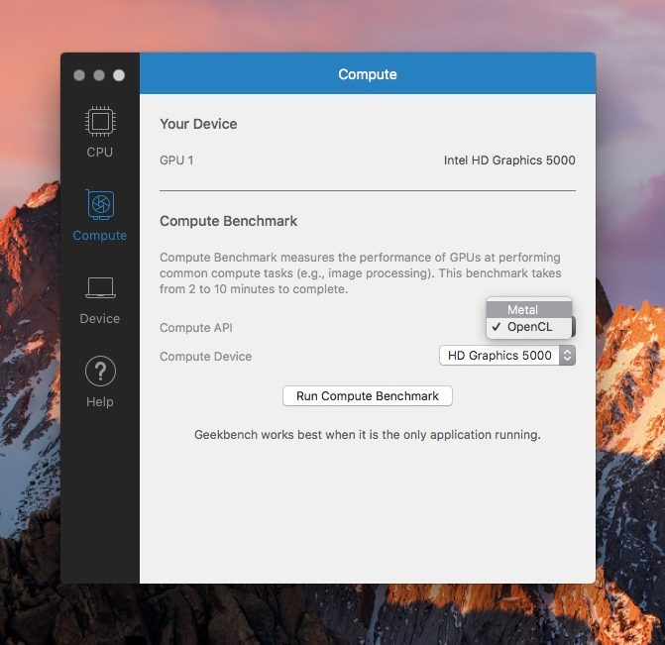665x645 pixels.
Task: Click the Help question mark icon
Action: 99,372
